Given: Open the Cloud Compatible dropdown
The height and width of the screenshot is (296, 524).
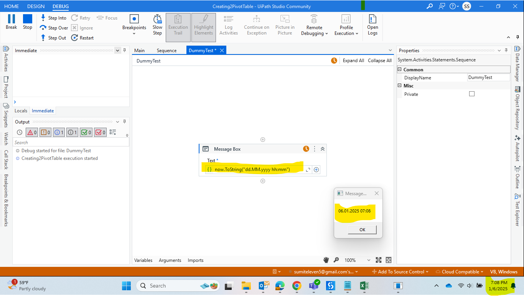Looking at the screenshot, I should pyautogui.click(x=460, y=271).
